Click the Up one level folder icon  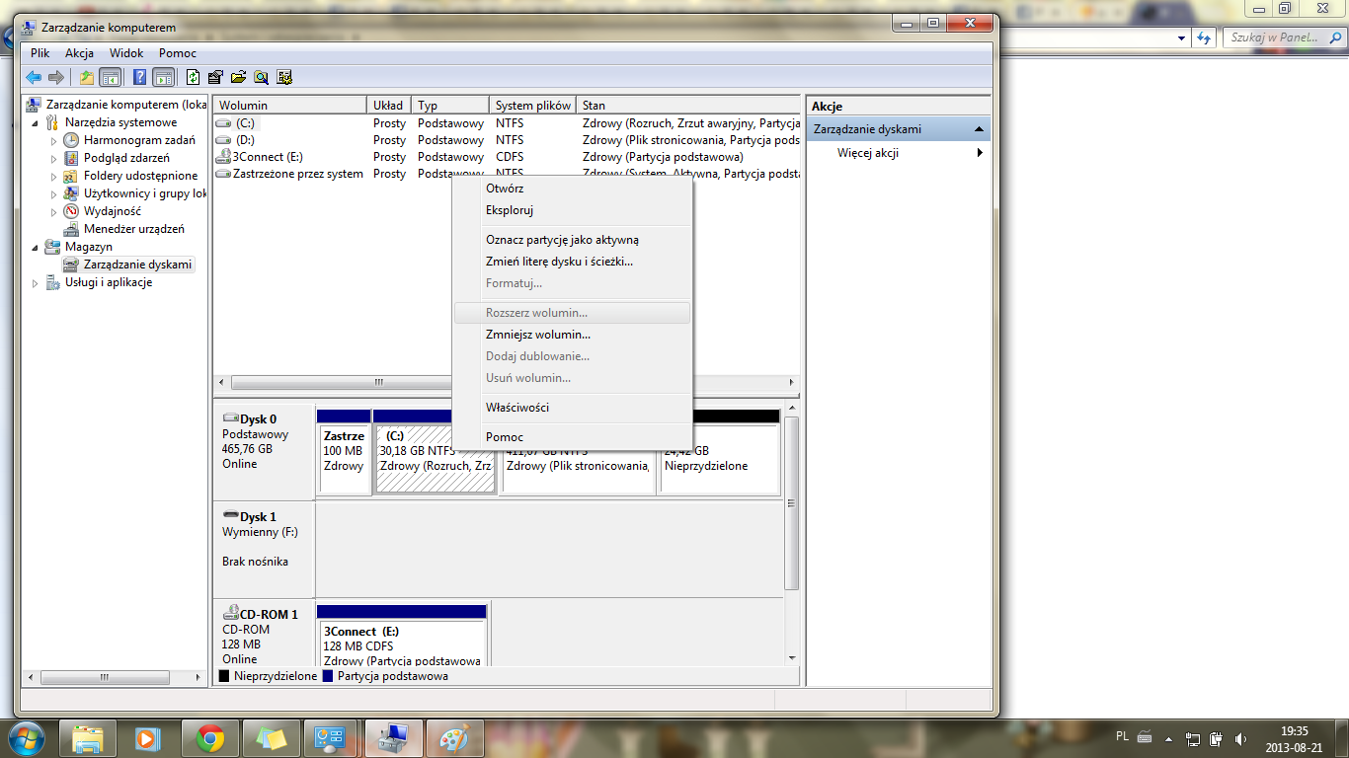point(87,77)
